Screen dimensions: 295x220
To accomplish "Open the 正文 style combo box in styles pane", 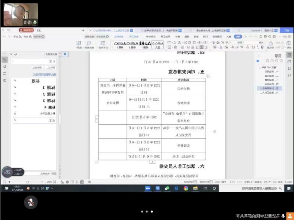I will (x=34, y=61).
